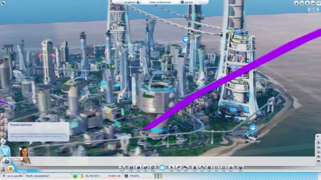Click the small gear icon under advisor portrait
Screen dimensions: 321x180
click(22, 164)
